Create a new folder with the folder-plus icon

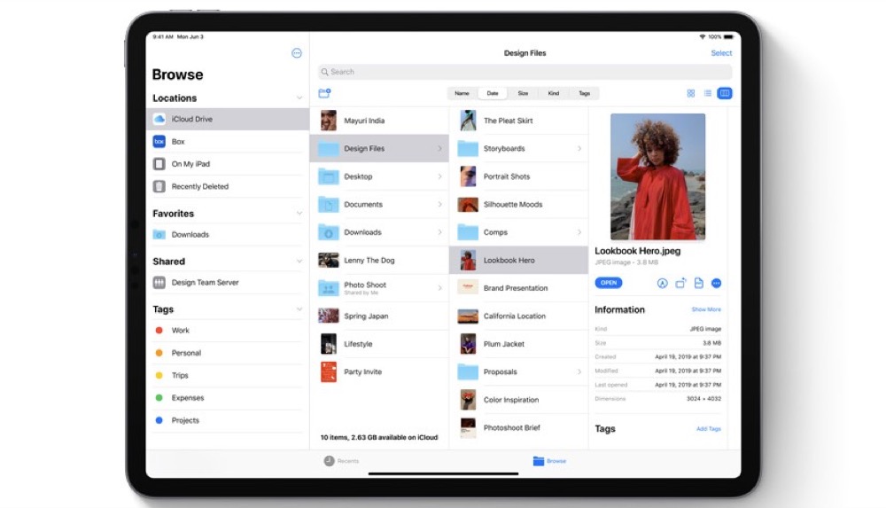[324, 93]
